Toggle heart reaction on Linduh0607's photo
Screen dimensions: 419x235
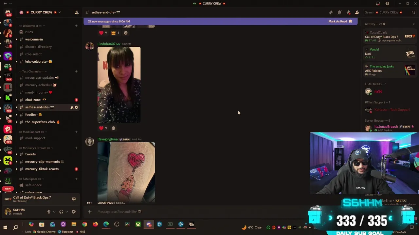point(103,128)
